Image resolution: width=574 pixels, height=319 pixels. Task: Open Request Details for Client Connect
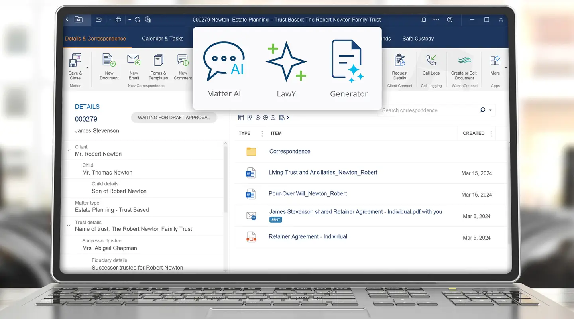click(400, 67)
